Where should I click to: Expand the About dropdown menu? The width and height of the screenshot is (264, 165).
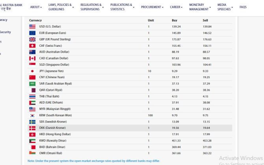pos(36,7)
